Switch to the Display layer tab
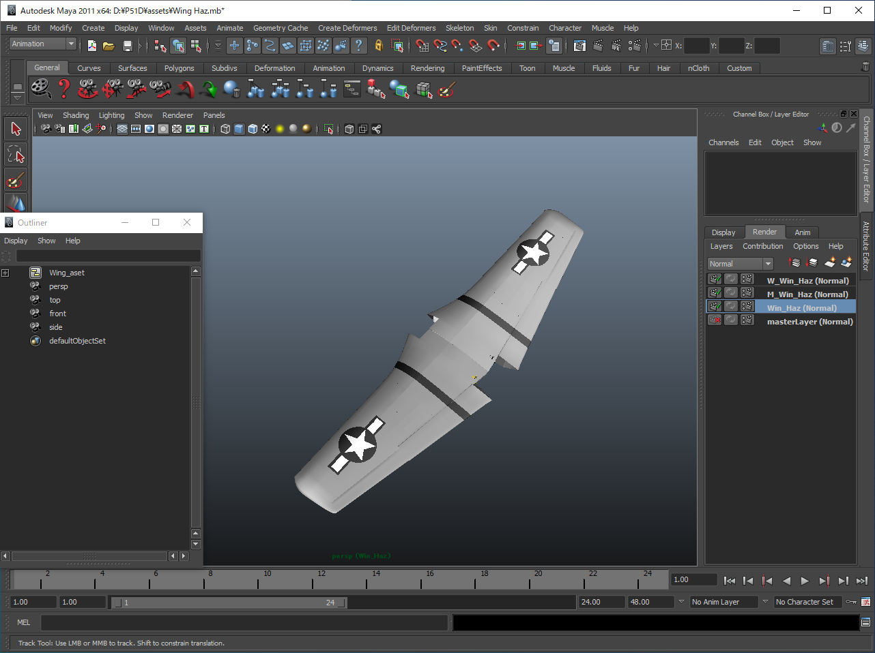Viewport: 875px width, 653px height. coord(723,232)
